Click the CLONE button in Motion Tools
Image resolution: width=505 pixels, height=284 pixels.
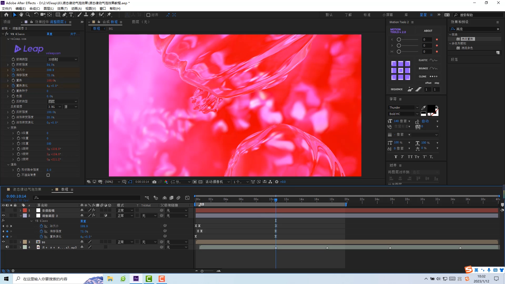click(x=428, y=77)
